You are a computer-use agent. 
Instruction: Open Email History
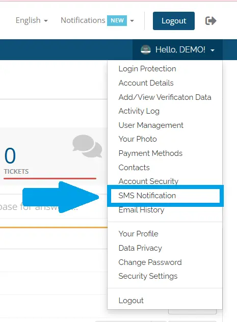pos(142,210)
